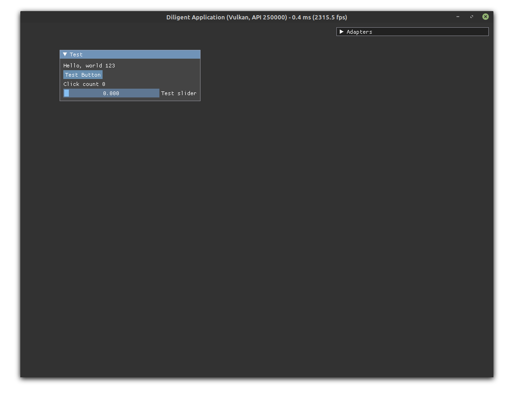The width and height of the screenshot is (517, 399).
Task: Click the 'Hello, world 123' text
Action: pos(89,66)
